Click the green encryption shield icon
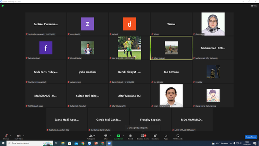The height and width of the screenshot is (146, 259). pos(3,6)
